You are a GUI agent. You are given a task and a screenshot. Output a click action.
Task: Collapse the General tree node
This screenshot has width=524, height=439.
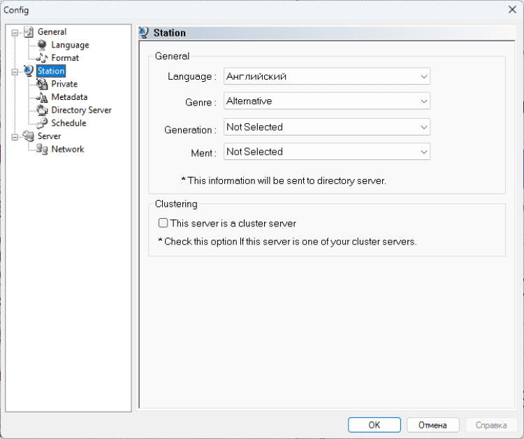coord(15,32)
